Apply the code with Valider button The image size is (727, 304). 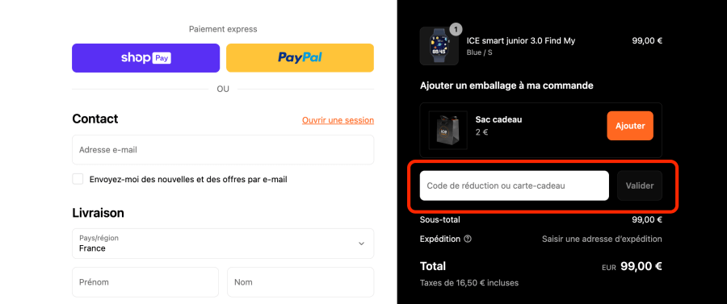[640, 185]
